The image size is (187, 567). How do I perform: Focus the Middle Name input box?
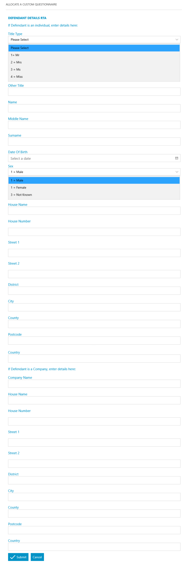[94, 125]
